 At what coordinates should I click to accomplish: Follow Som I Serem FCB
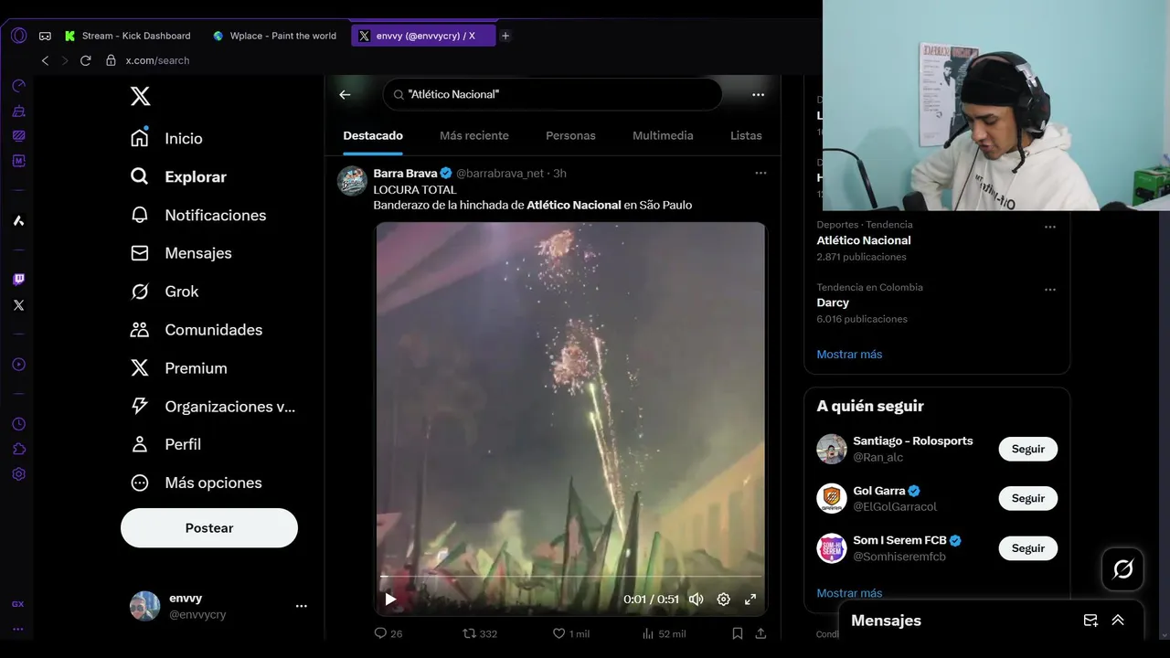pyautogui.click(x=1027, y=548)
